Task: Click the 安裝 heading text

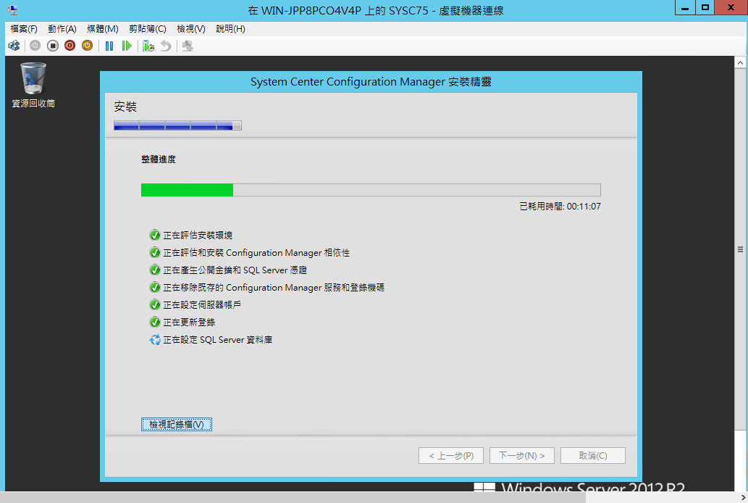Action: (x=125, y=107)
